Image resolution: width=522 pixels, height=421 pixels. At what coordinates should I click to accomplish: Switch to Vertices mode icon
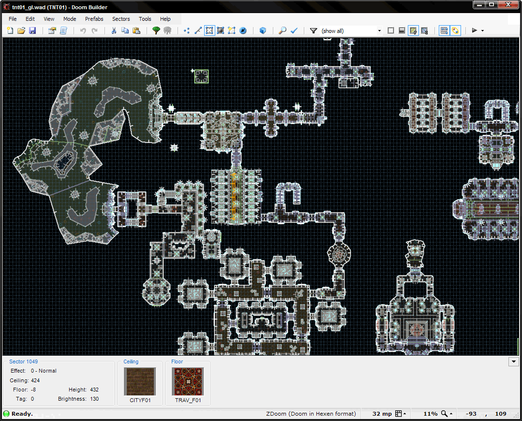tap(187, 30)
